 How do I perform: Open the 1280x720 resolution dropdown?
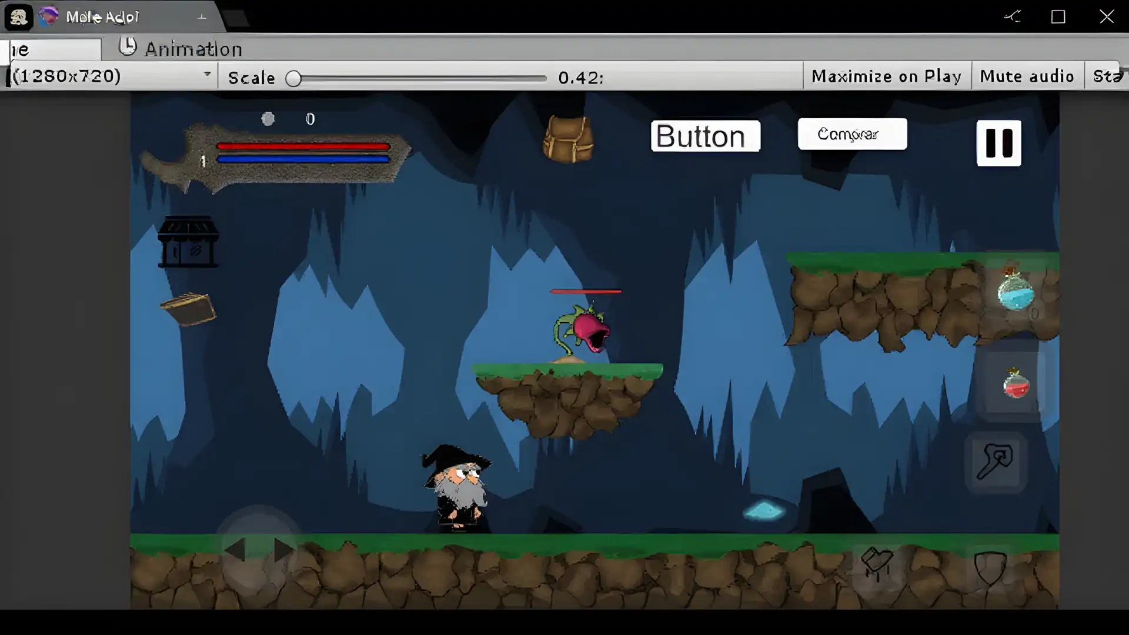point(112,76)
